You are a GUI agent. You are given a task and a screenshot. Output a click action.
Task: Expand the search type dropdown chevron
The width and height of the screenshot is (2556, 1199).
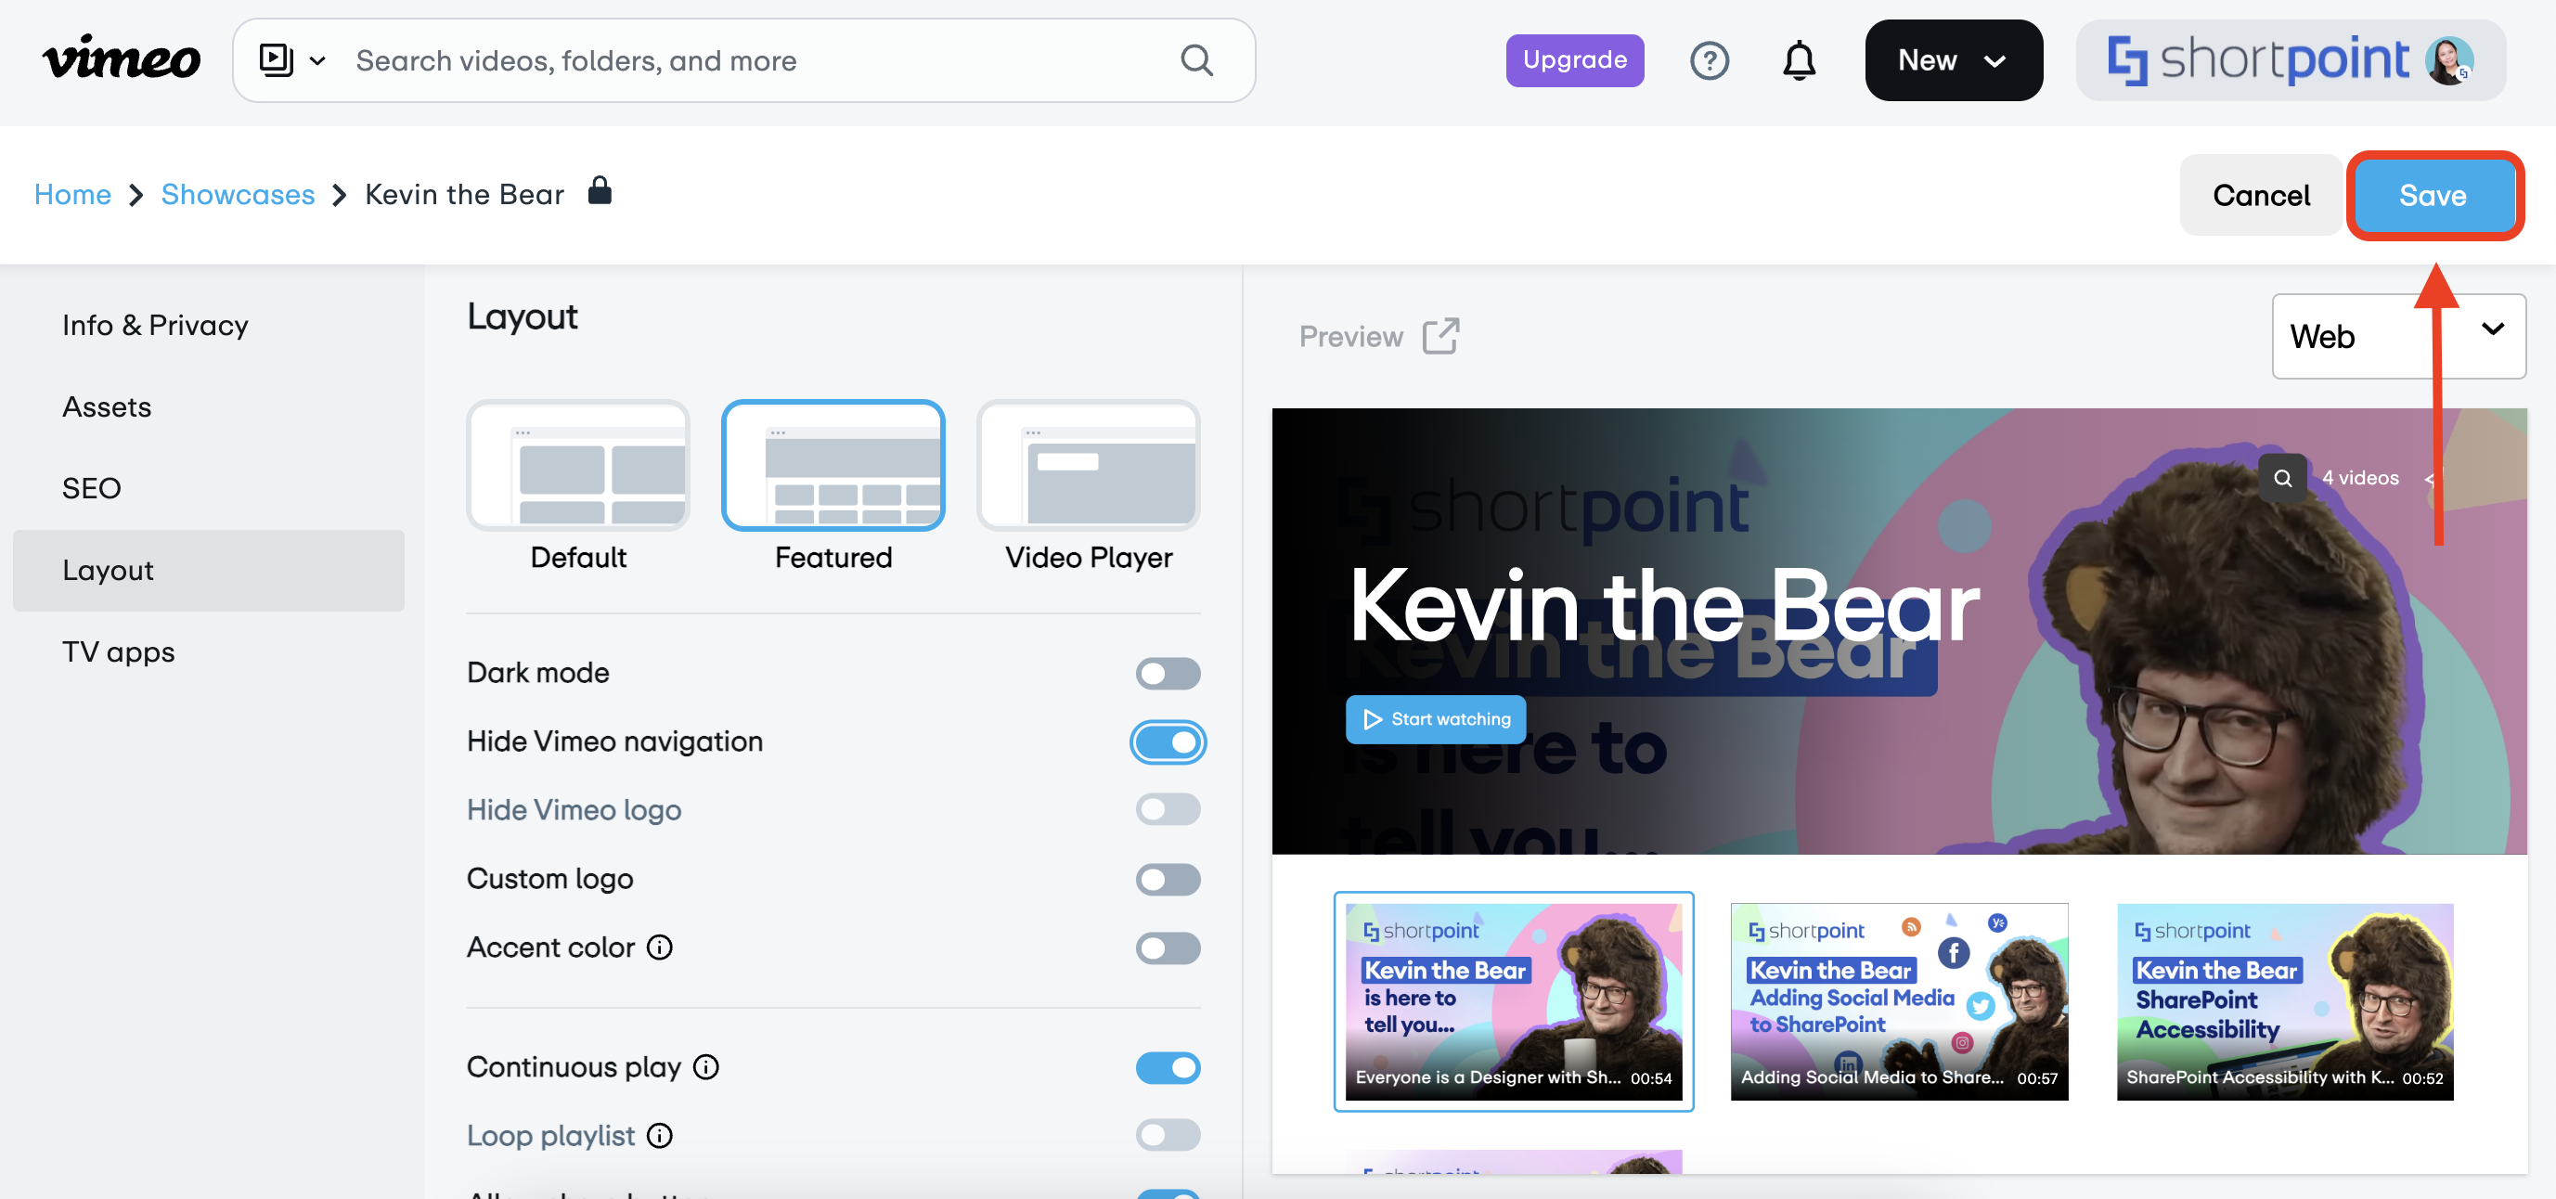(x=317, y=60)
